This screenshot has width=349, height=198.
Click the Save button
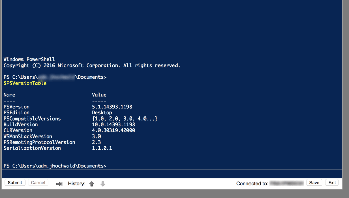tap(314, 182)
